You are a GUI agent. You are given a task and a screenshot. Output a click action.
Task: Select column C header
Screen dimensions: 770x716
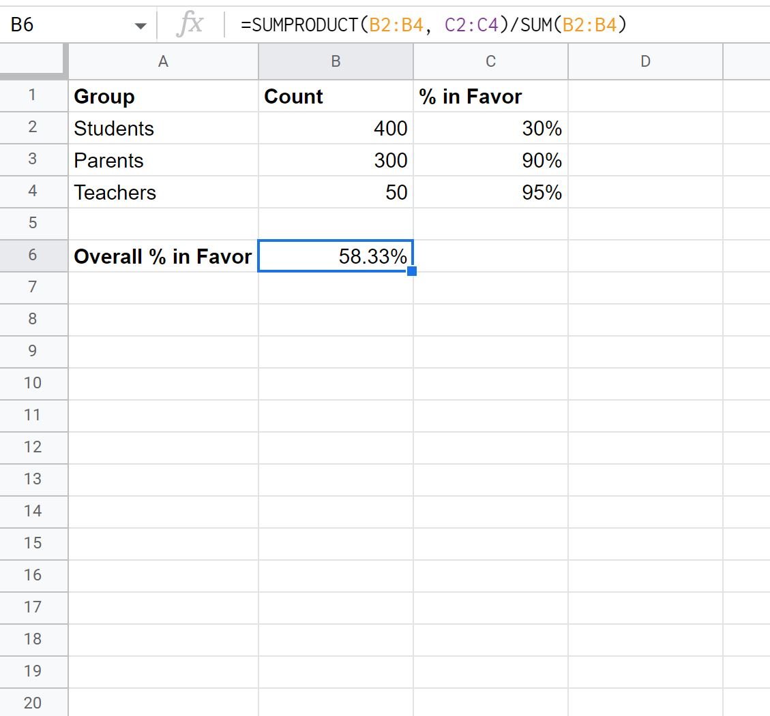coord(490,61)
